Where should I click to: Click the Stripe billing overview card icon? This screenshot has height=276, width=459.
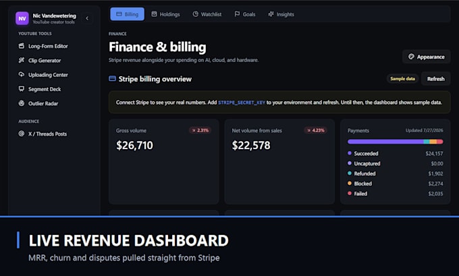pyautogui.click(x=112, y=79)
